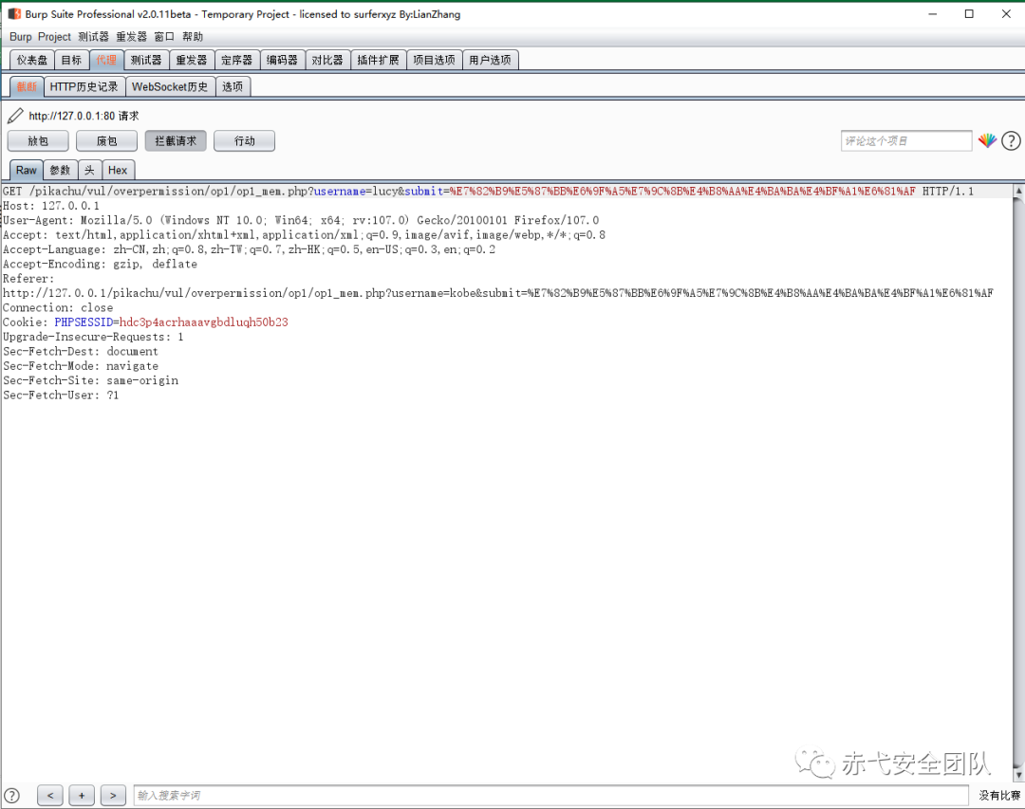This screenshot has width=1025, height=809.
Task: Click the 没有比赛 match count label
Action: point(998,796)
